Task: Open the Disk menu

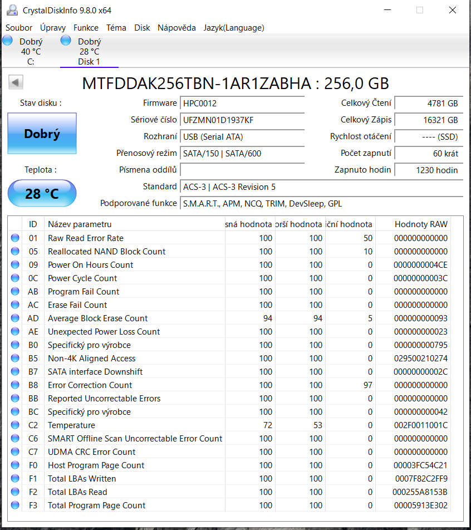Action: (x=142, y=27)
